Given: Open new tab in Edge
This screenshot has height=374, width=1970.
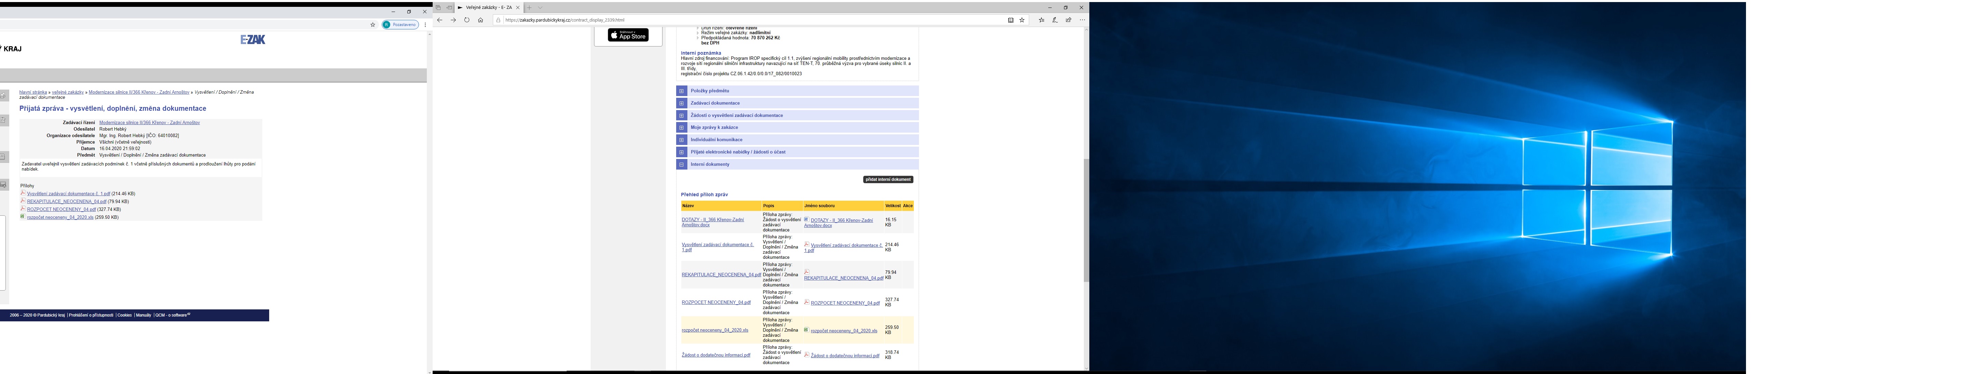Looking at the screenshot, I should pyautogui.click(x=528, y=8).
